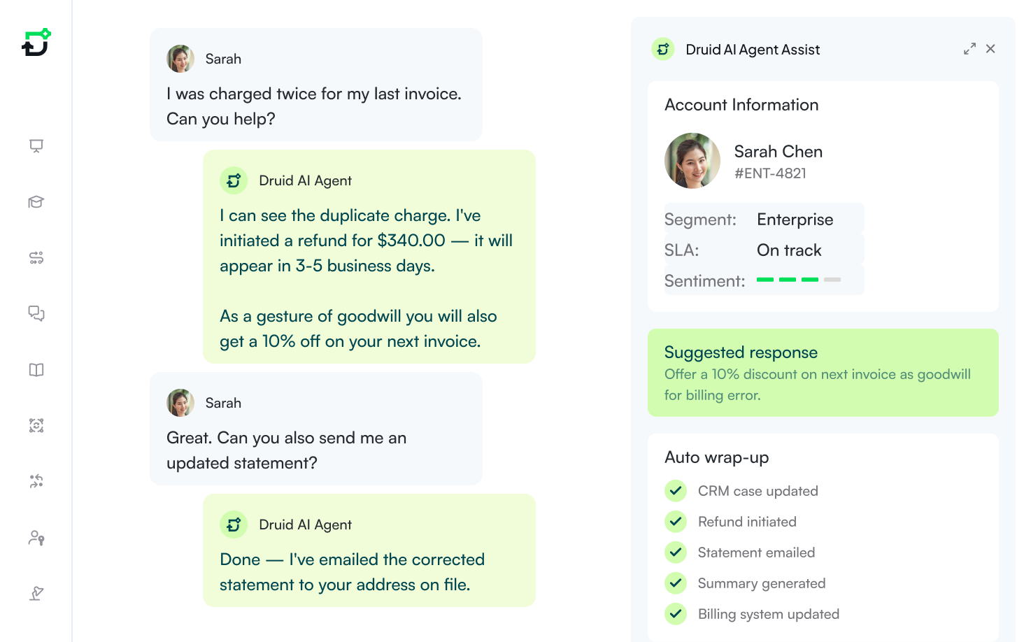
Task: Open the presentation board sidebar icon
Action: point(36,145)
